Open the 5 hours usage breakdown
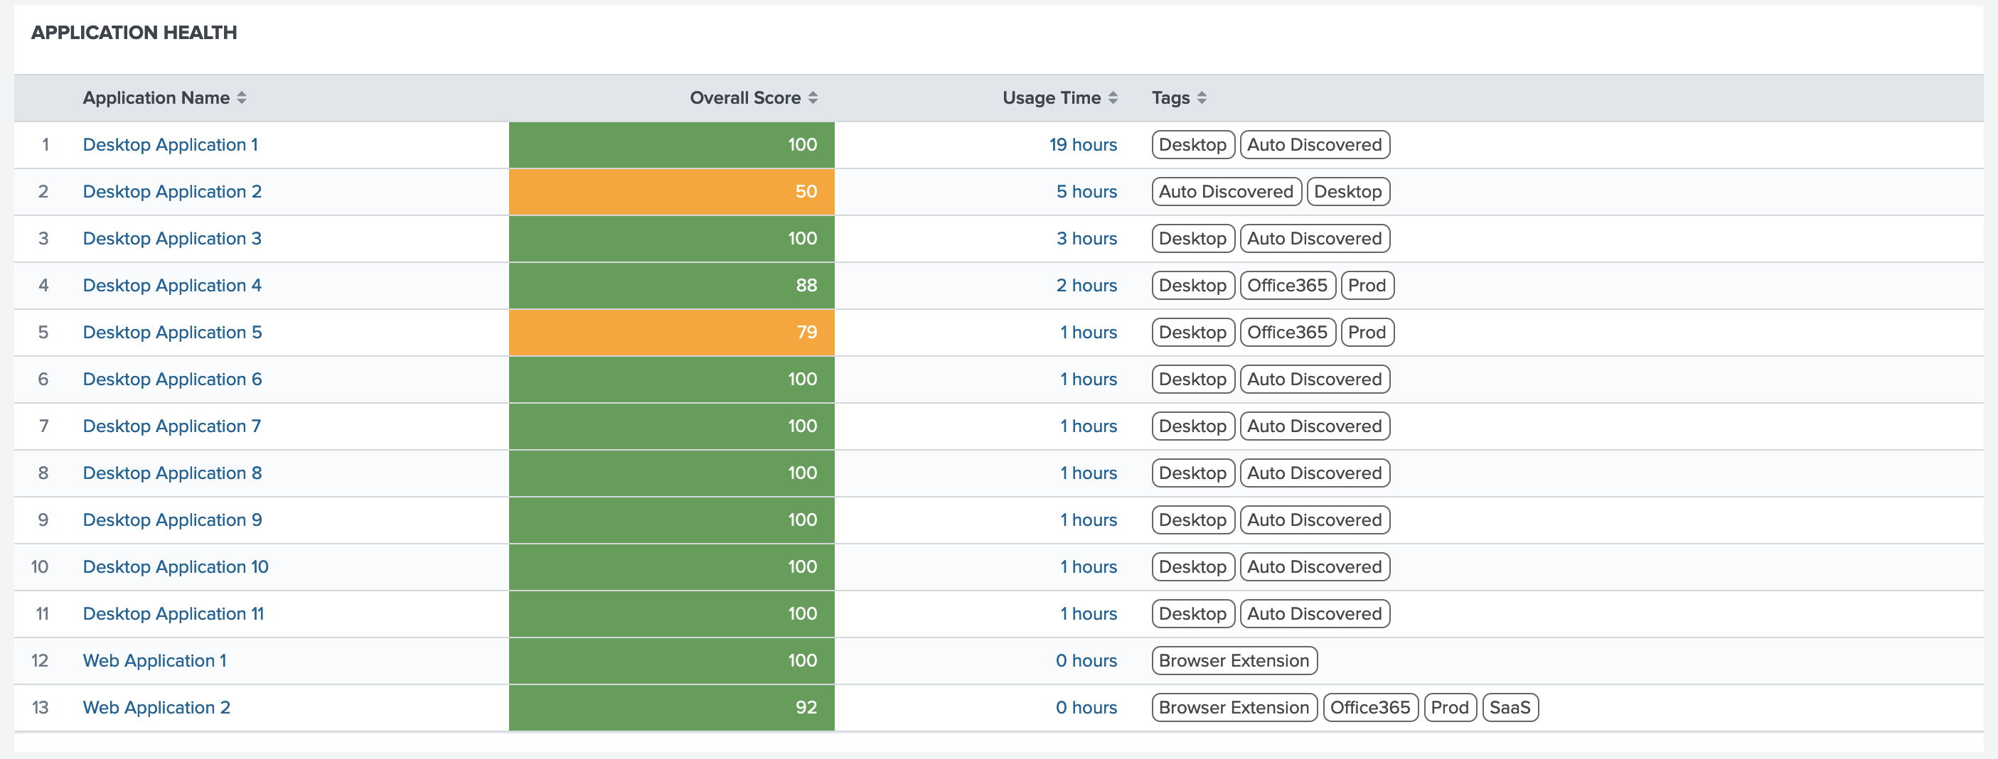This screenshot has height=759, width=1998. [1087, 191]
